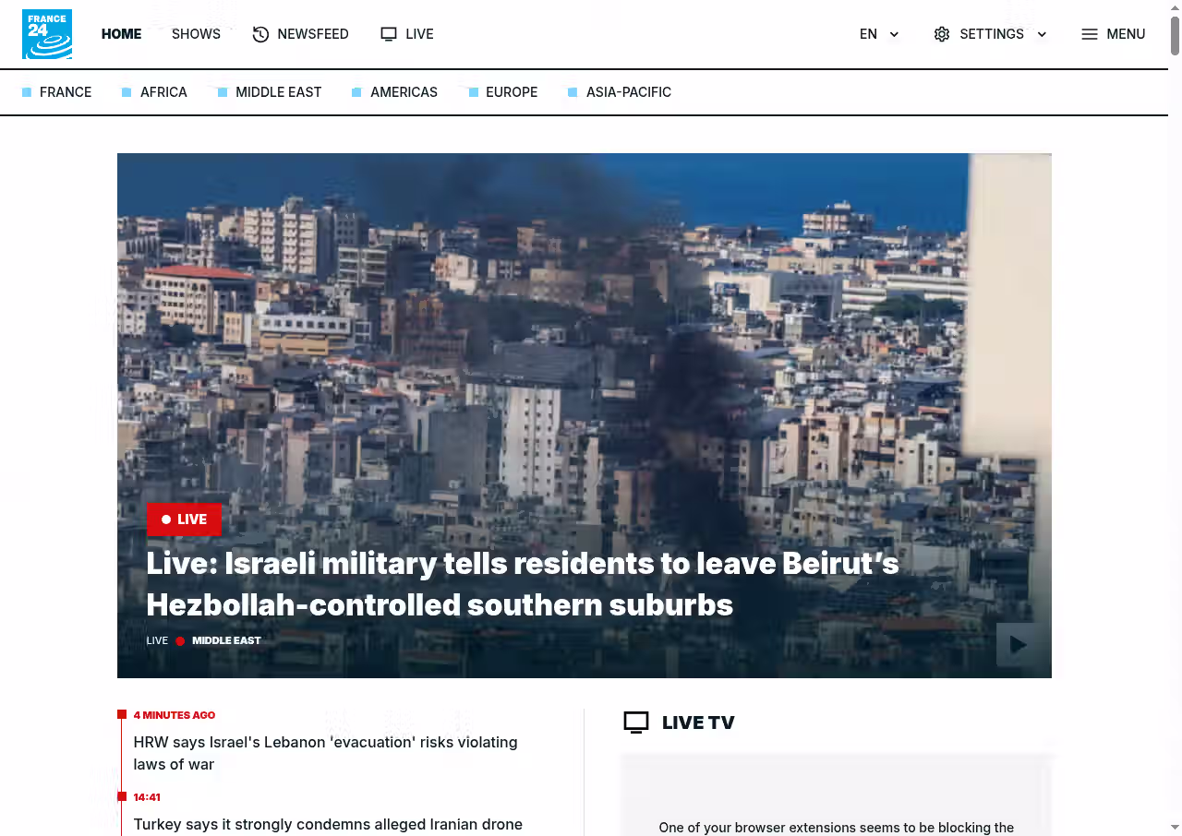Expand the Settings chevron arrow
The width and height of the screenshot is (1182, 836).
(x=1042, y=34)
